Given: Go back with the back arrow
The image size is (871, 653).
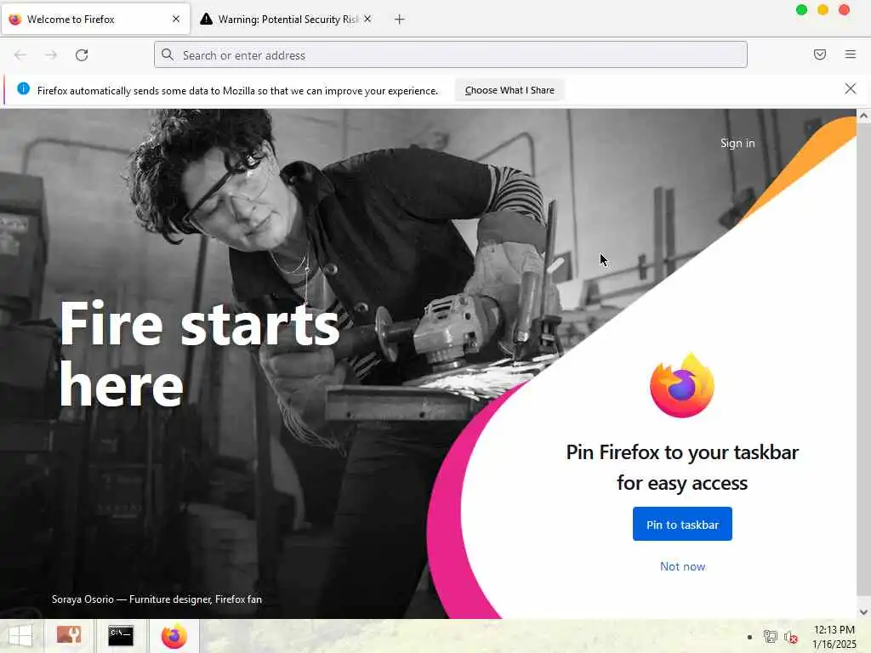Looking at the screenshot, I should coord(20,55).
